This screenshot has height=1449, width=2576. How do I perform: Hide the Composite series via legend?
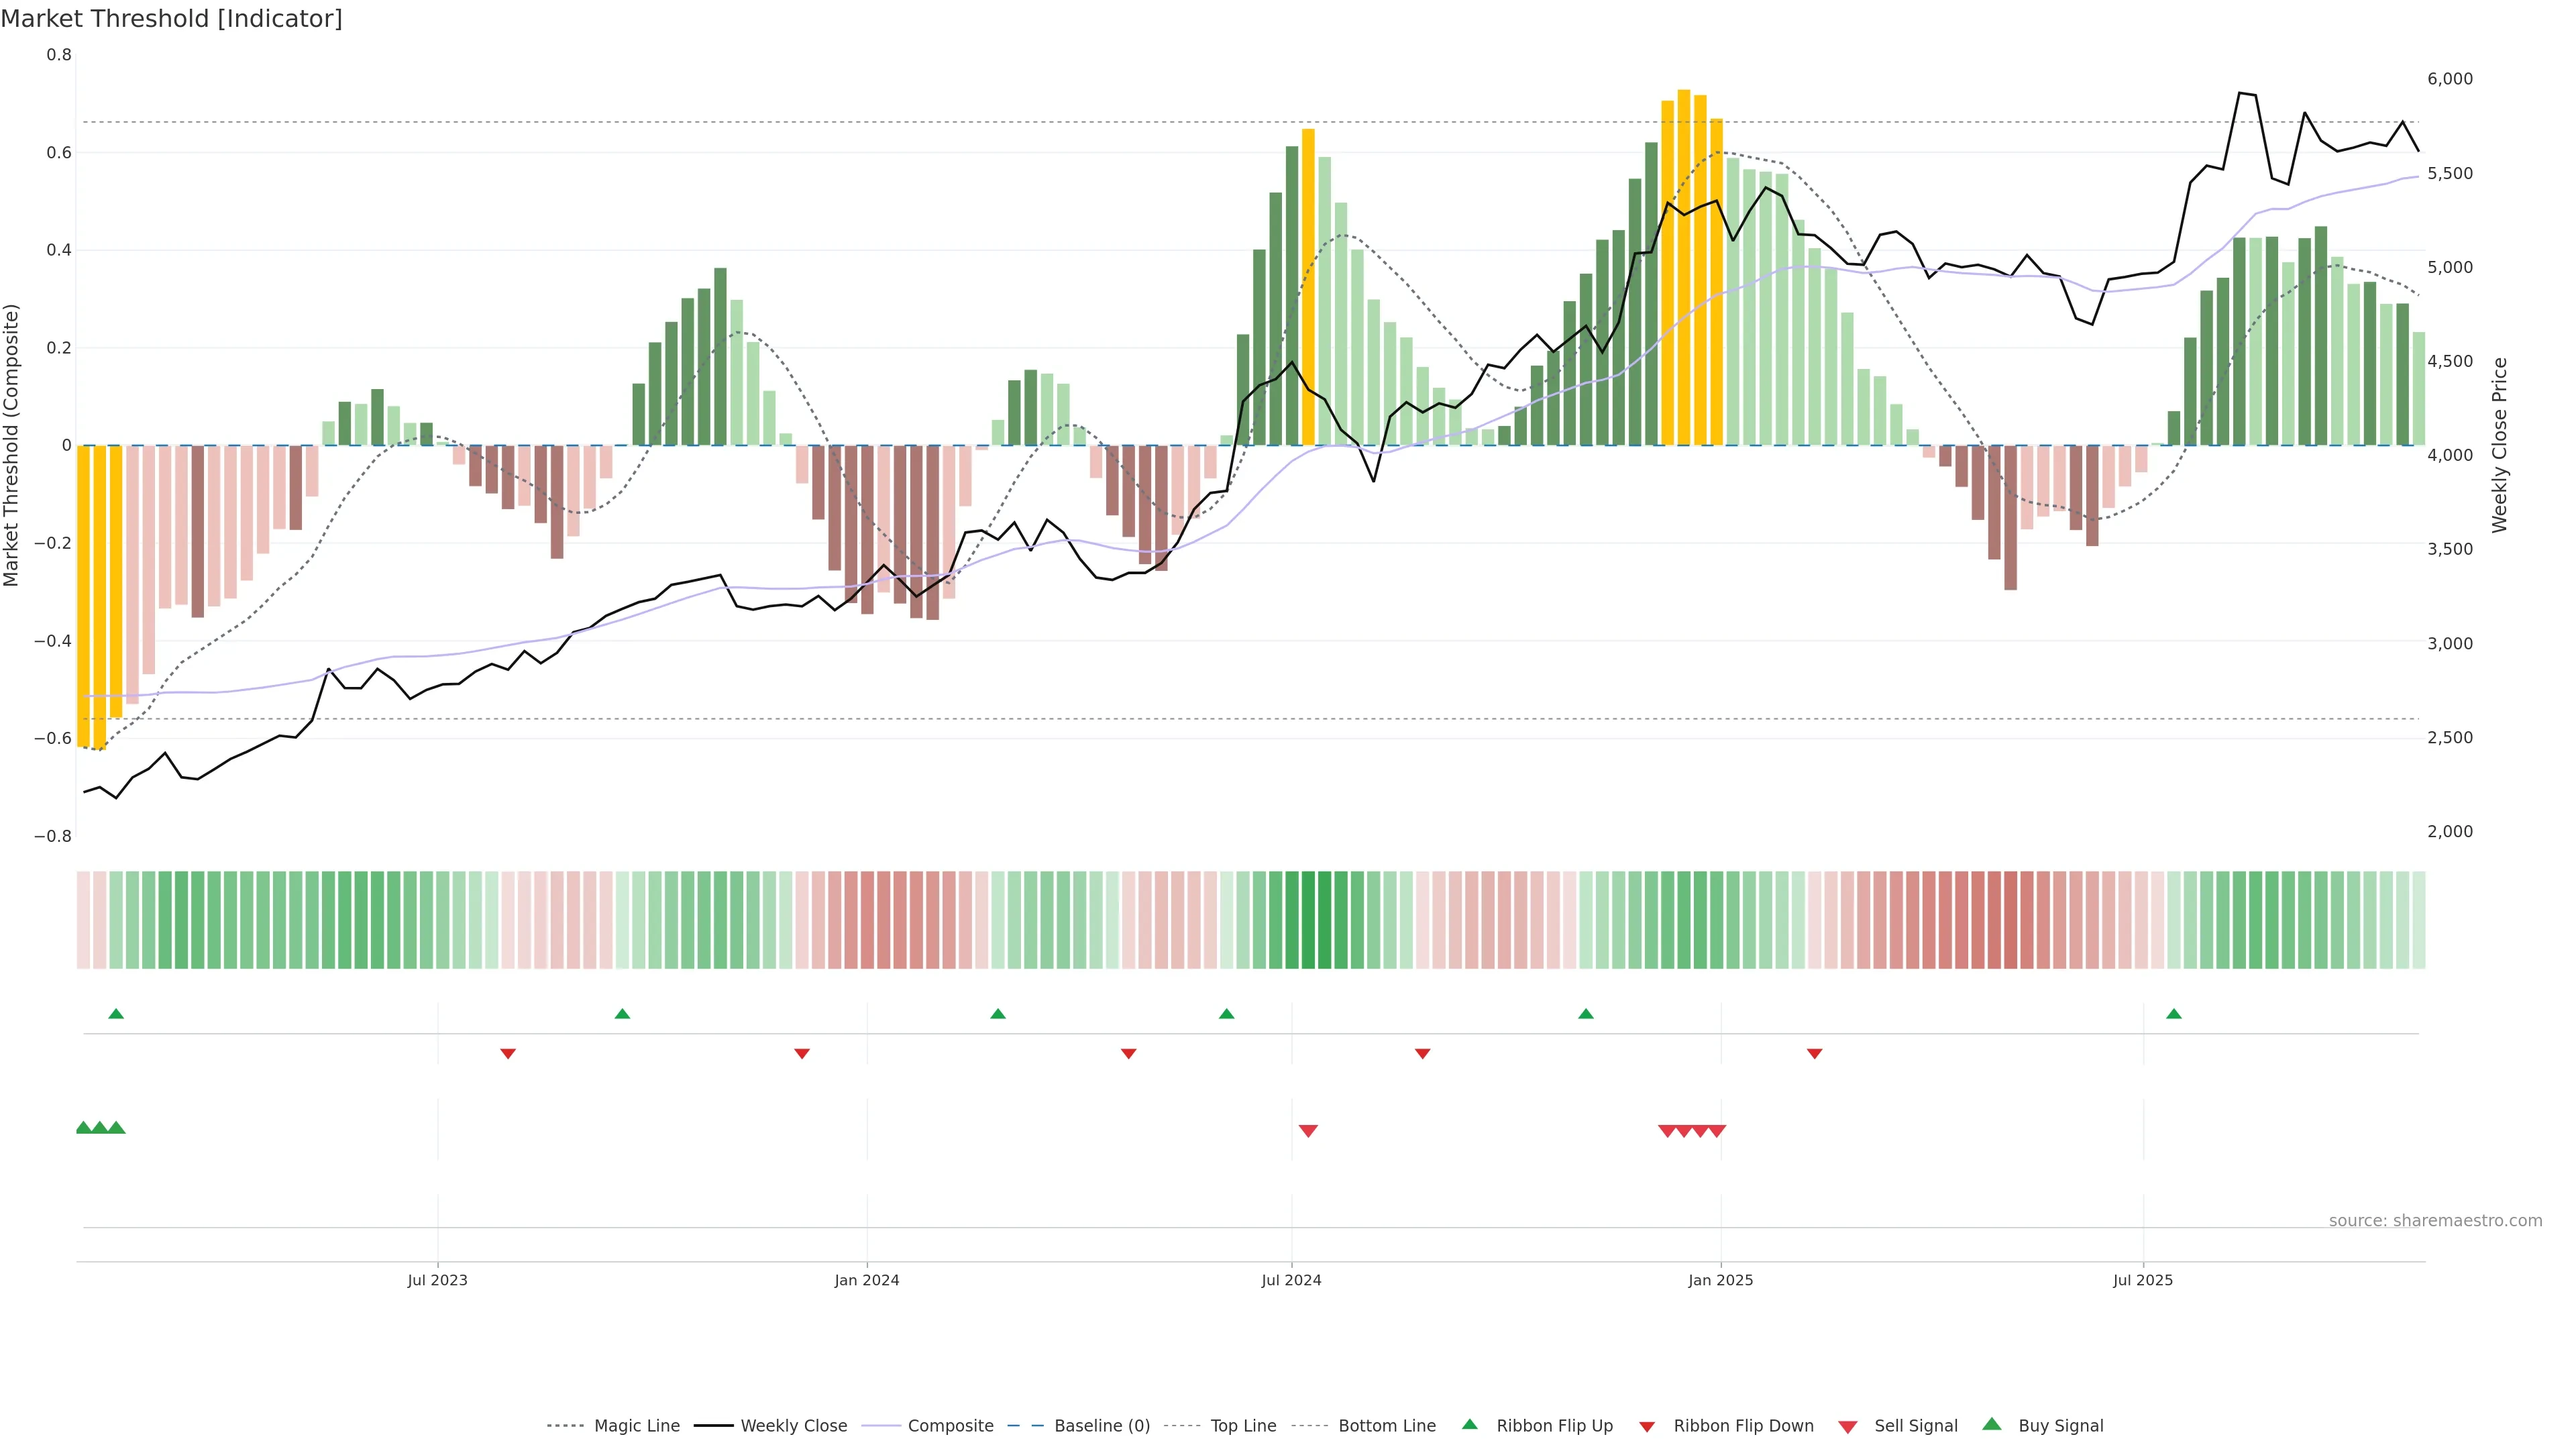coord(950,1426)
